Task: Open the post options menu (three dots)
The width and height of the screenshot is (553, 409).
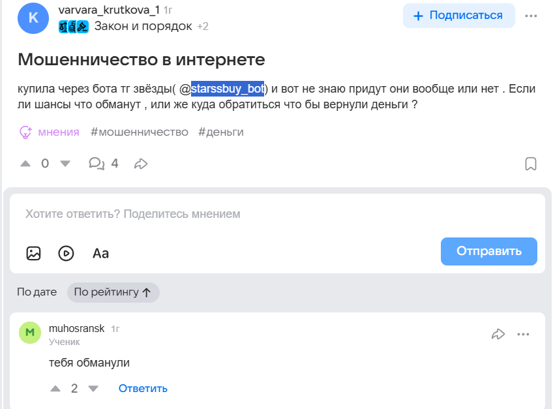Action: coord(530,15)
